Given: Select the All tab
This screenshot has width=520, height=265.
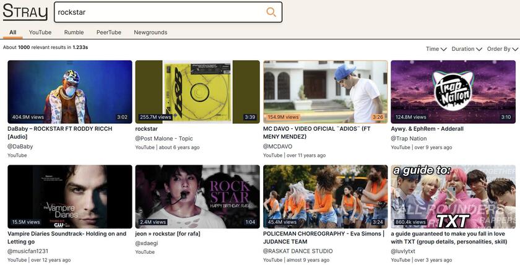Looking at the screenshot, I should (12, 32).
